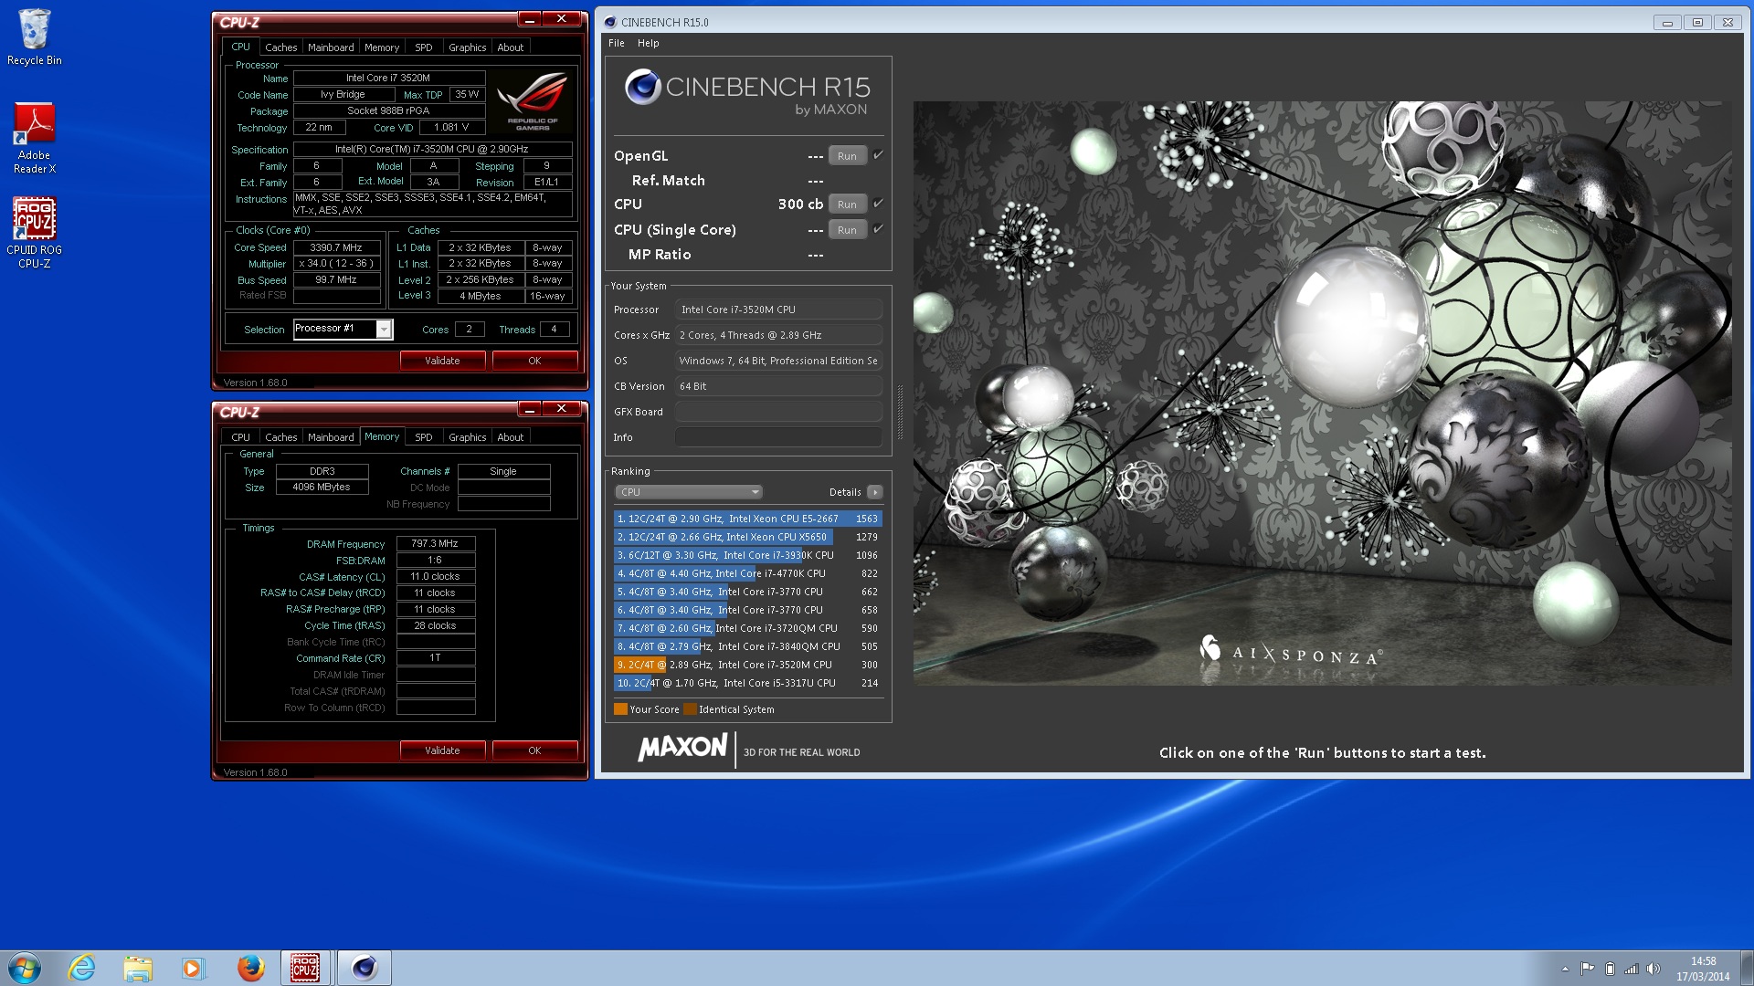Image resolution: width=1754 pixels, height=986 pixels.
Task: Select ranking row Intel Xeon CPU X5650
Action: (x=747, y=537)
